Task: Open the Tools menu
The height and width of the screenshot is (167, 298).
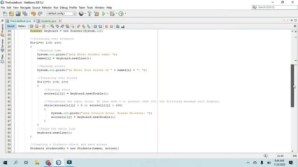Action: (x=90, y=7)
